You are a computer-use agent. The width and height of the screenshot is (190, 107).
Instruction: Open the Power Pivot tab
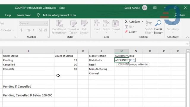24,15
